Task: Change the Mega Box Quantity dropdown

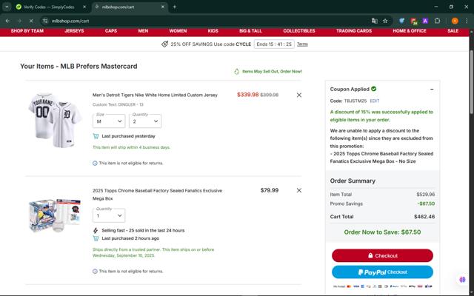Action: click(109, 215)
